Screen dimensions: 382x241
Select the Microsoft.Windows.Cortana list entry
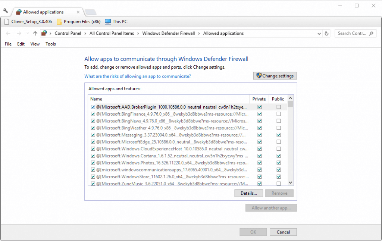(188, 156)
